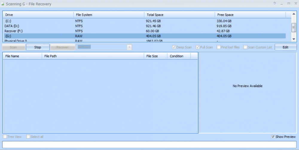Click the File Recovery app icon in title bar
The image size is (299, 150).
tap(3, 4)
